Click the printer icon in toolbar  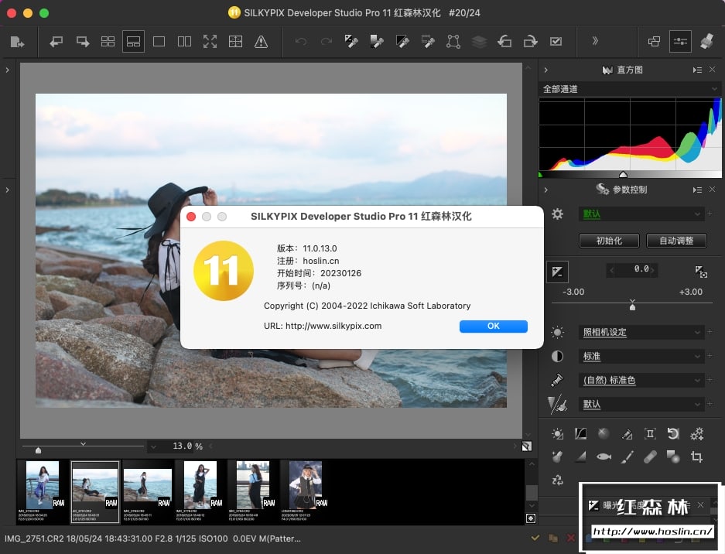[x=706, y=42]
